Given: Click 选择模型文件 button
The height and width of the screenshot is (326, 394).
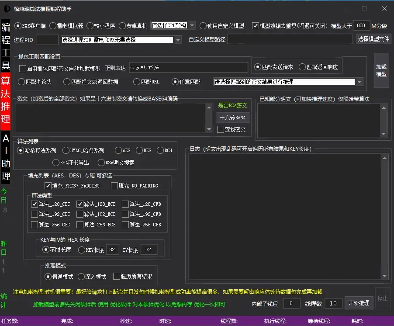Looking at the screenshot, I should pyautogui.click(x=373, y=39).
